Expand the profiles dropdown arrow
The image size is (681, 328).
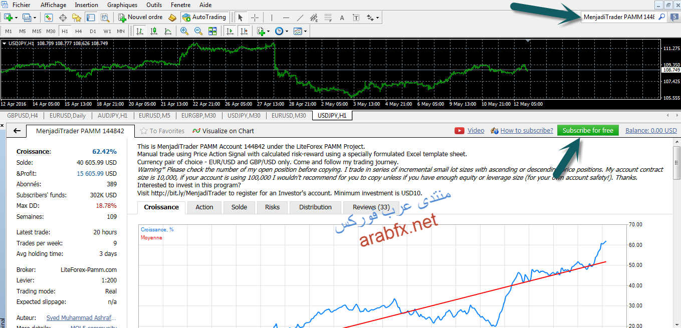pyautogui.click(x=35, y=18)
